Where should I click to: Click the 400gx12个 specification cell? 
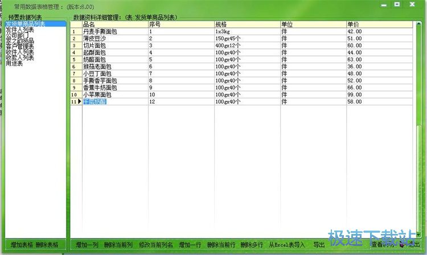(248, 46)
